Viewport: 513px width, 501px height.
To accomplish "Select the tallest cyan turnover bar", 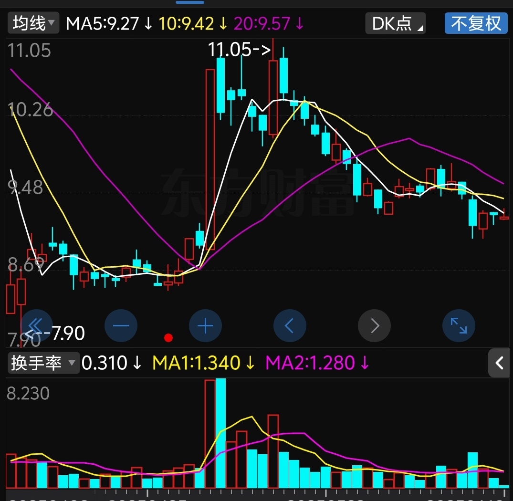I will [221, 433].
